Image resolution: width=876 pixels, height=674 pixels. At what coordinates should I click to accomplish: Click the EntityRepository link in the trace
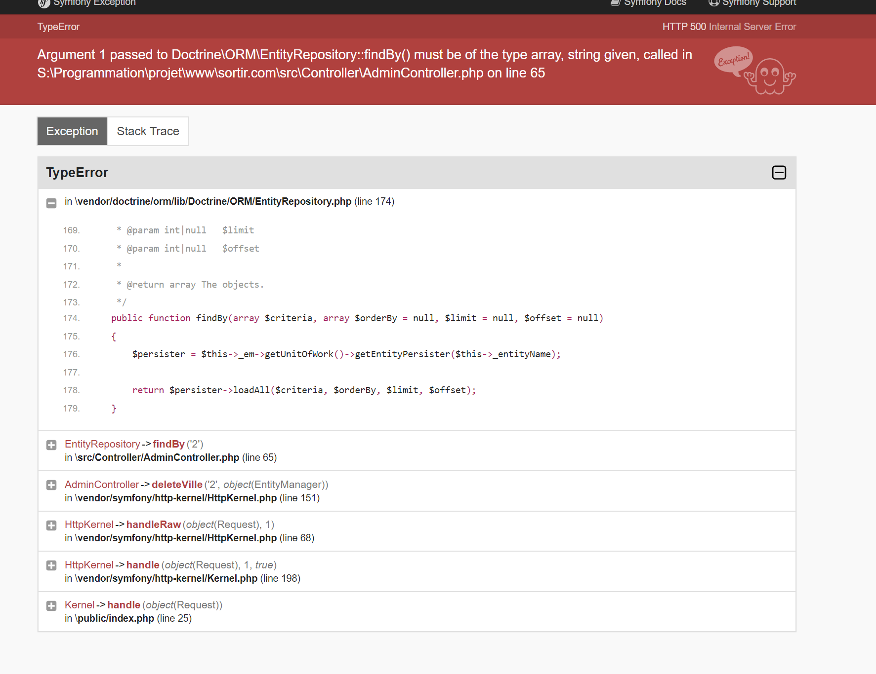tap(102, 444)
